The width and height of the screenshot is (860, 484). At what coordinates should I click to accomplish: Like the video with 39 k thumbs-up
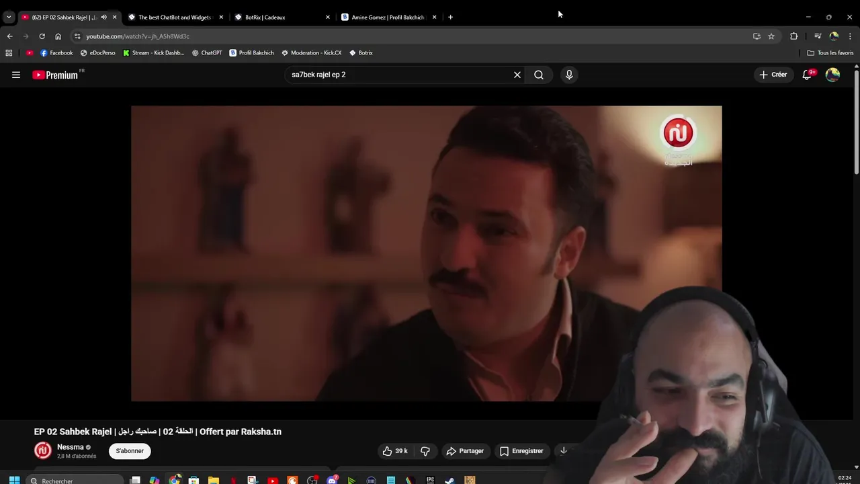point(395,451)
